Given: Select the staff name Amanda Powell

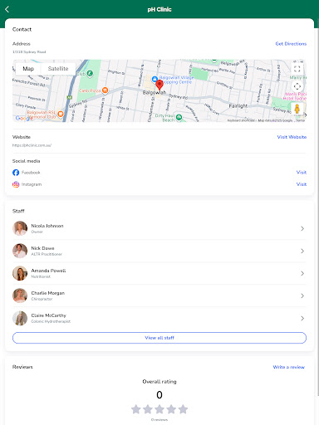Looking at the screenshot, I should coord(48,271).
